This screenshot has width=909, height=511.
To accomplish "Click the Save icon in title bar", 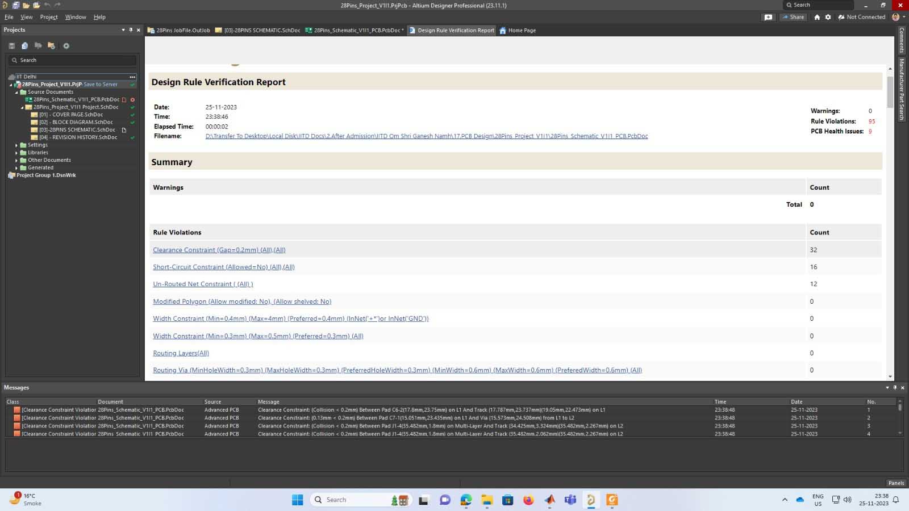I will (x=15, y=5).
